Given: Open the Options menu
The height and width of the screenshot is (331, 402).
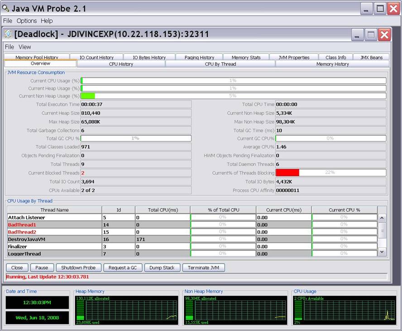Looking at the screenshot, I should pos(27,21).
